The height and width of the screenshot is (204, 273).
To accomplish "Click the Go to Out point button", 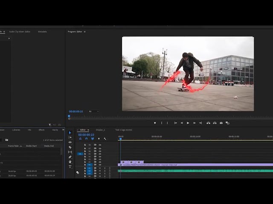I will click(200, 123).
